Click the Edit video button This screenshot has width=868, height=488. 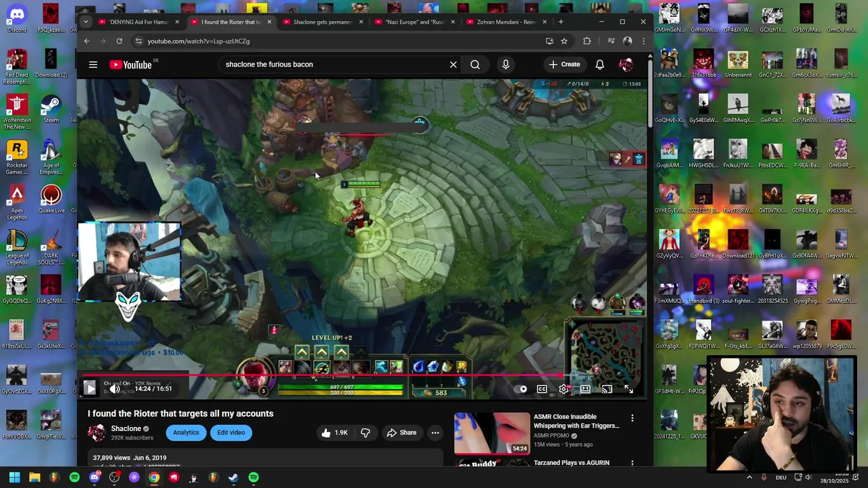[x=231, y=432]
